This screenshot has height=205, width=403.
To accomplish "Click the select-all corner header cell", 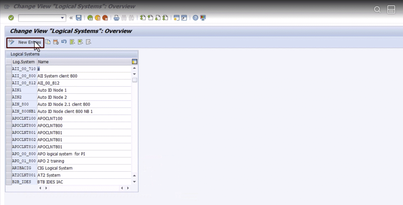I will tap(9, 62).
